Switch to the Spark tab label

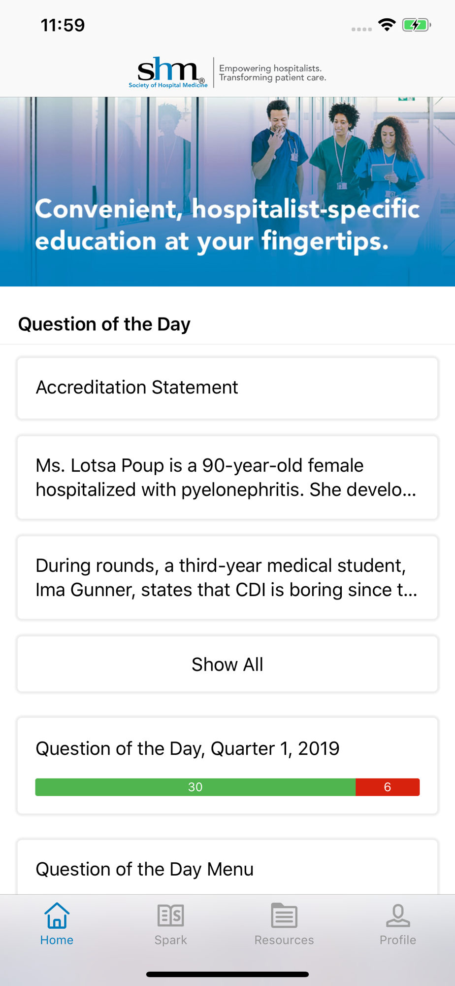(170, 940)
